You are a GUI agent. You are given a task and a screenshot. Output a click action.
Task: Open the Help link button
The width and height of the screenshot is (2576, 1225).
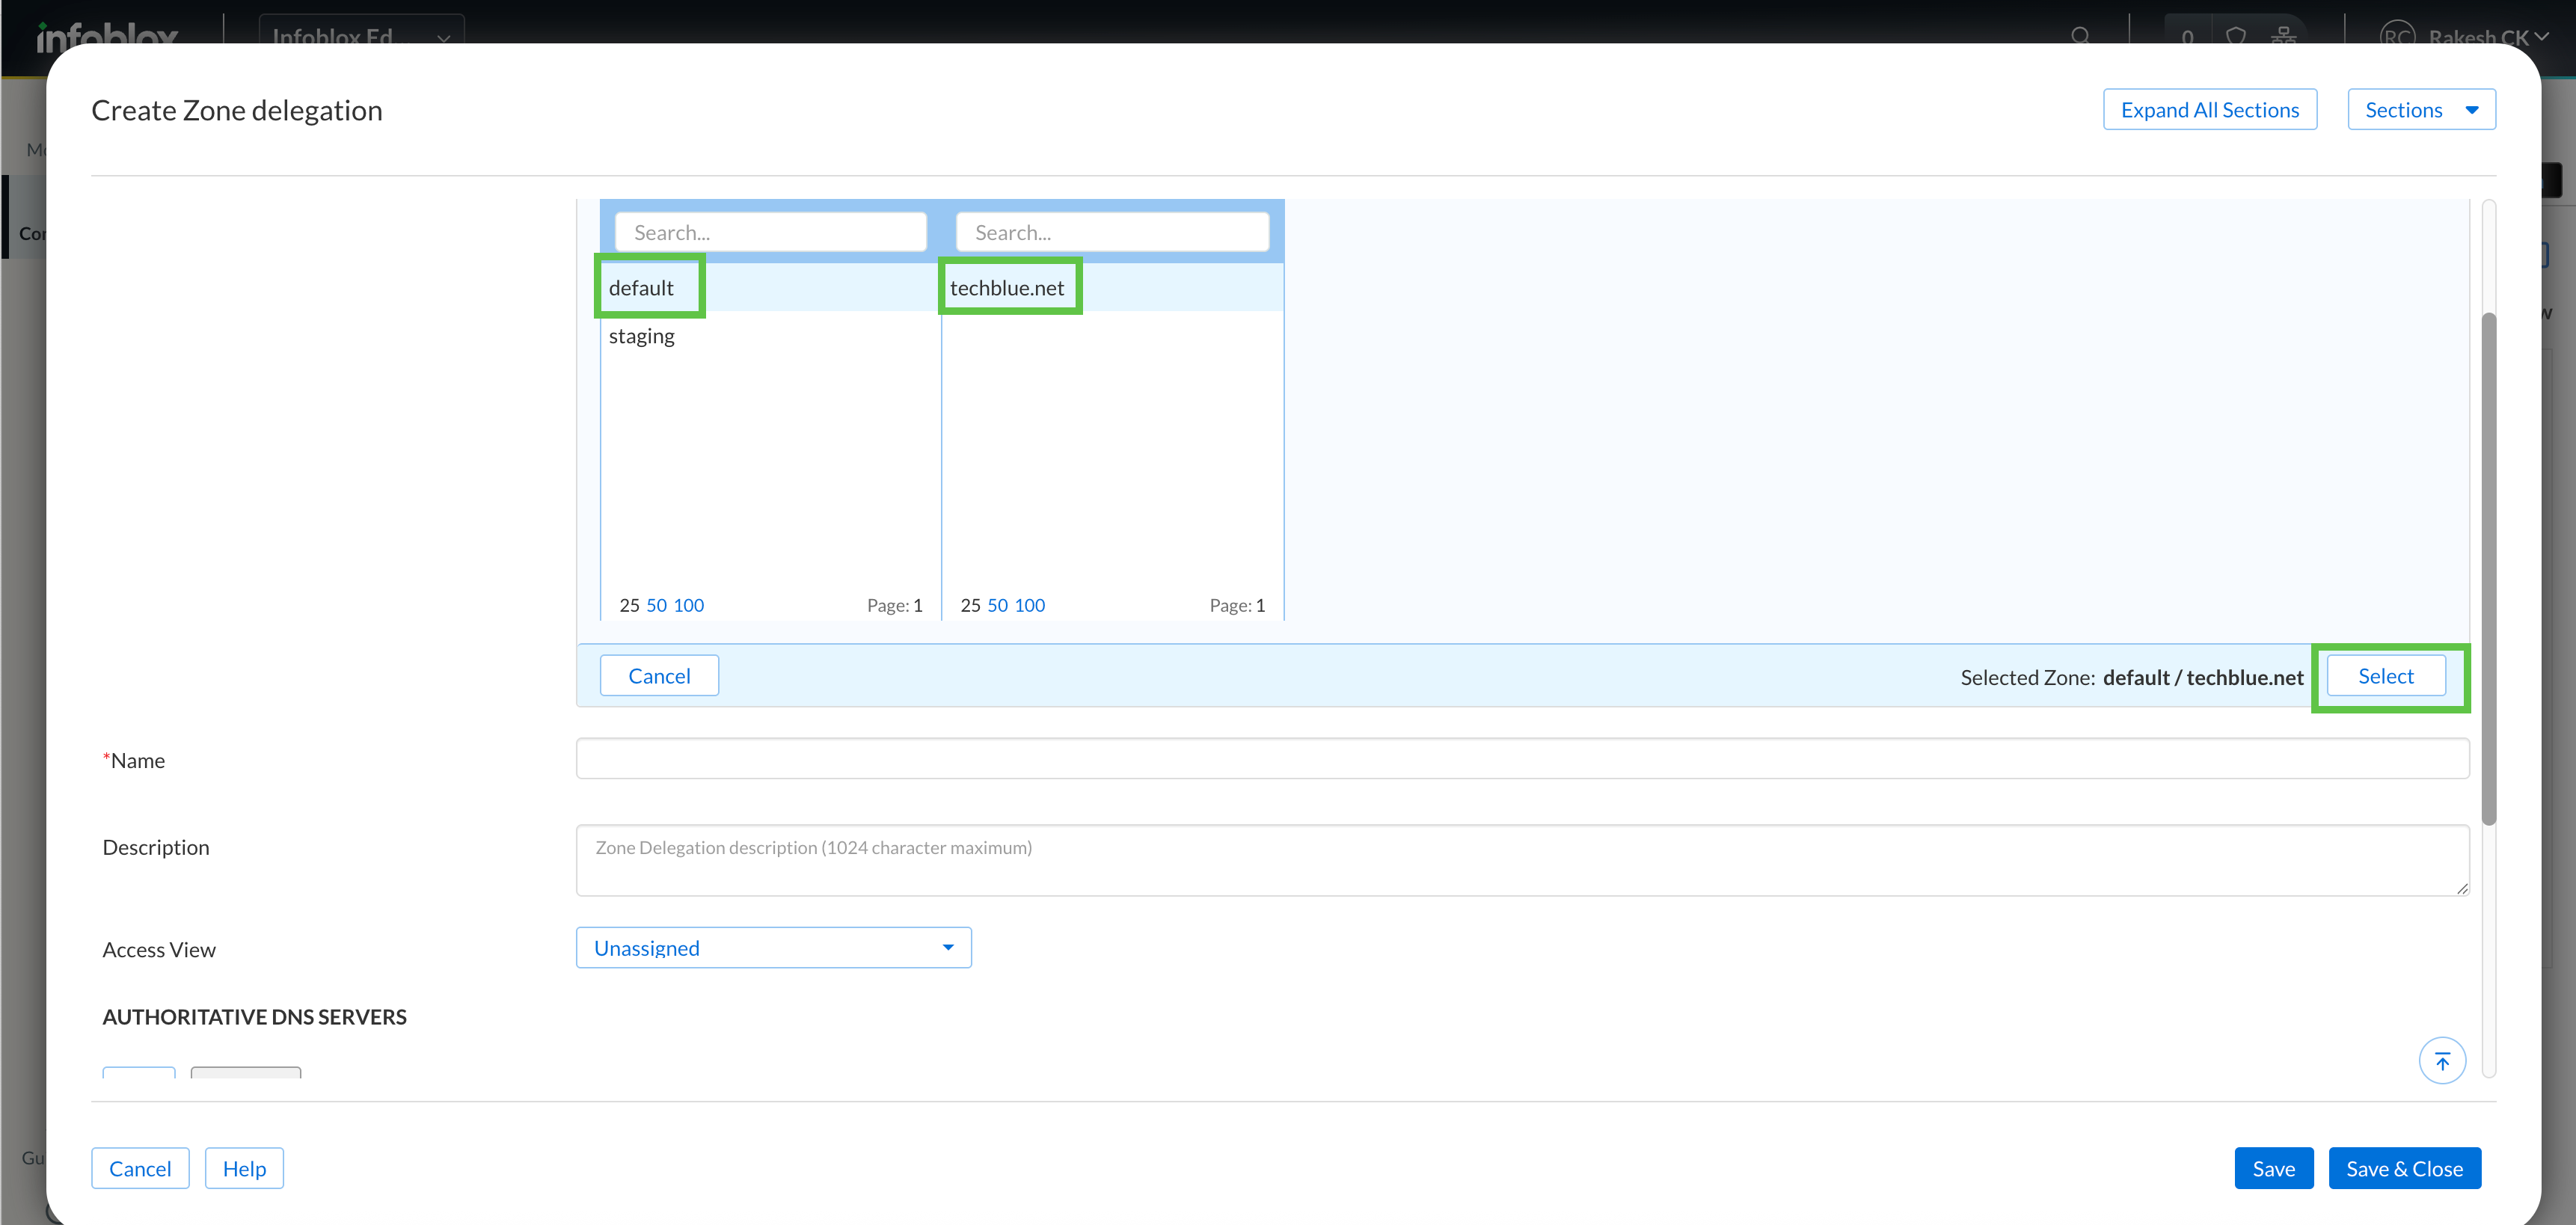(244, 1168)
